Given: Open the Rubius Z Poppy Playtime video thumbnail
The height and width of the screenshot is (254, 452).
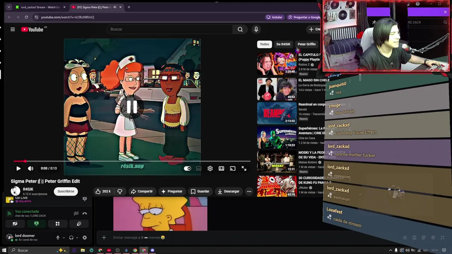Looking at the screenshot, I should [277, 64].
